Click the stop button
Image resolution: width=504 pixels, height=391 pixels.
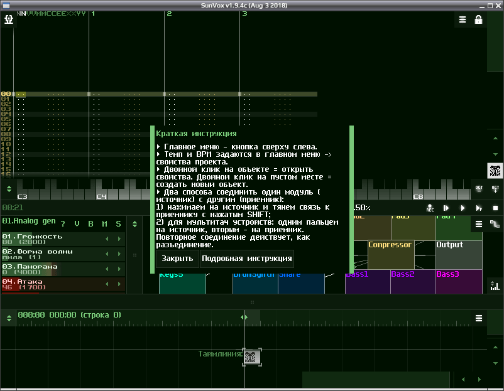coord(495,208)
